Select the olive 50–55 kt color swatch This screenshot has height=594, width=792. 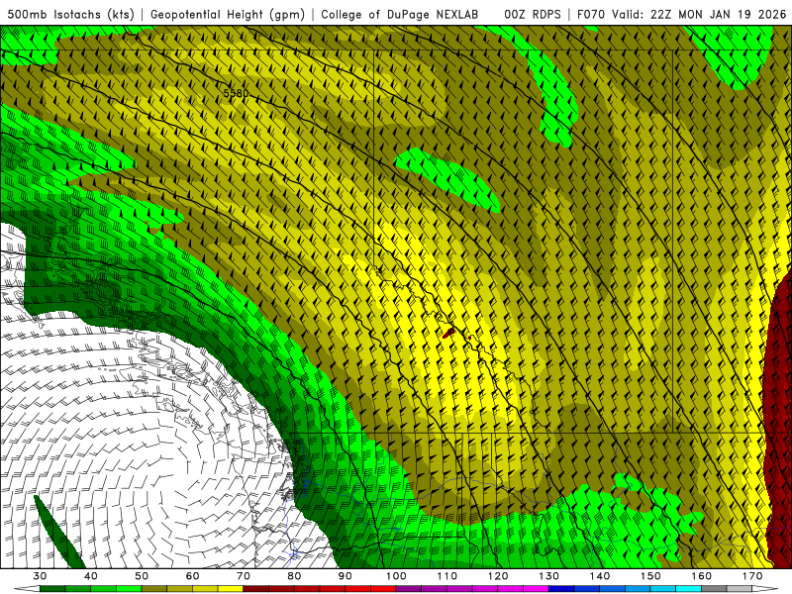154,589
